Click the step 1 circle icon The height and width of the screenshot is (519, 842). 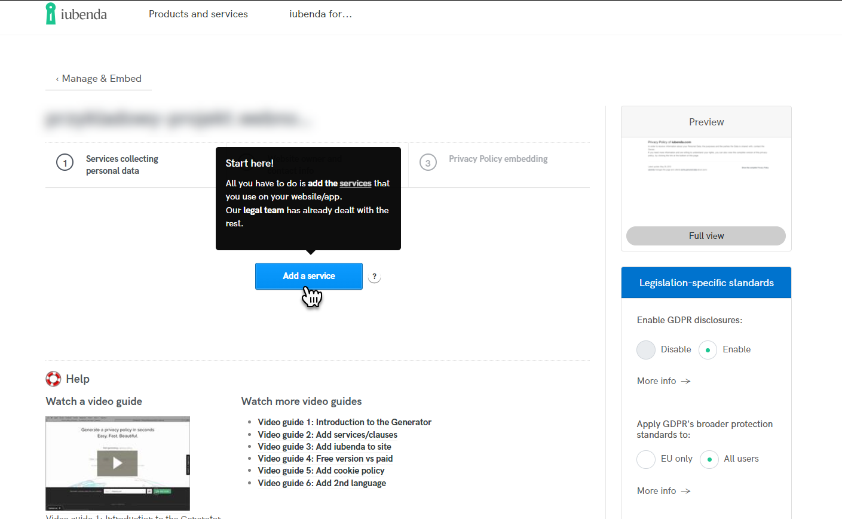(65, 162)
